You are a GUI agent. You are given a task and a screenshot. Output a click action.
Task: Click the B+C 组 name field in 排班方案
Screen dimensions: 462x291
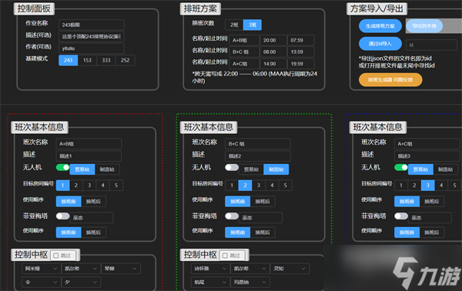(244, 52)
